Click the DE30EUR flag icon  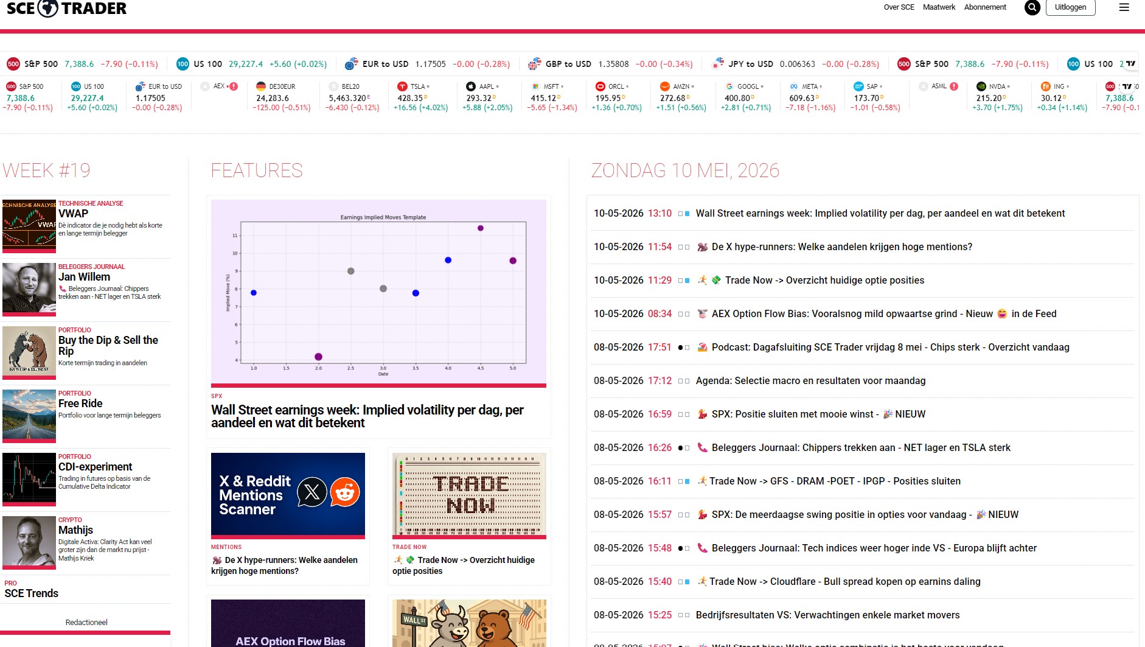[261, 86]
